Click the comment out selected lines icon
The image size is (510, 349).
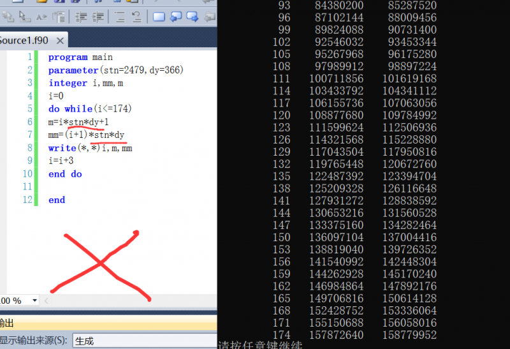click(x=119, y=17)
